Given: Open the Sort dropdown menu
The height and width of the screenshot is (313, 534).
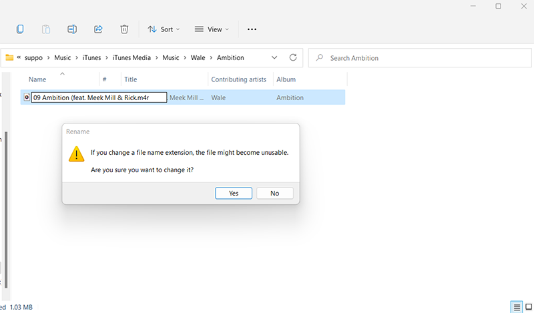Looking at the screenshot, I should pos(164,29).
